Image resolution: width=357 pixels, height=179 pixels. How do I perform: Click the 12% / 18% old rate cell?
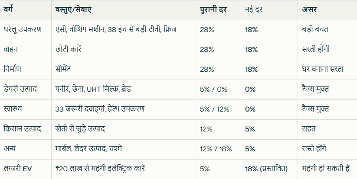pos(218,149)
